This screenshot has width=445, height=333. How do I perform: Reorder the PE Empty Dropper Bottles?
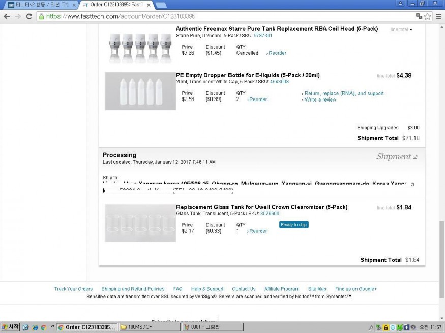tap(257, 99)
